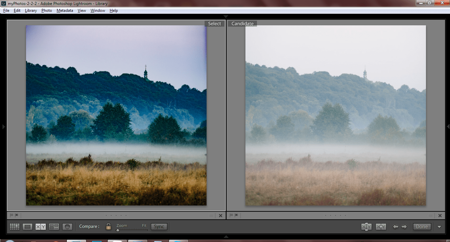
Task: Select previous photo with left arrow
Action: click(x=396, y=227)
